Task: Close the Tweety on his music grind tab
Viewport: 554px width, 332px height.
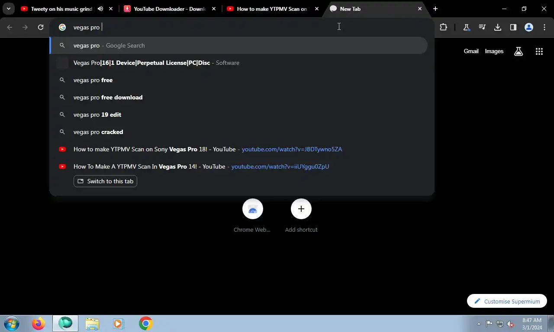Action: pyautogui.click(x=111, y=9)
